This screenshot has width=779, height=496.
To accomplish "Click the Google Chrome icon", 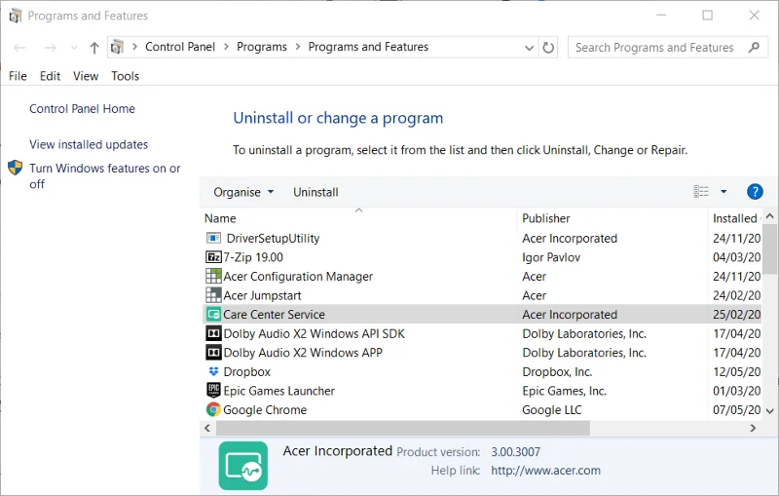I will click(x=213, y=409).
